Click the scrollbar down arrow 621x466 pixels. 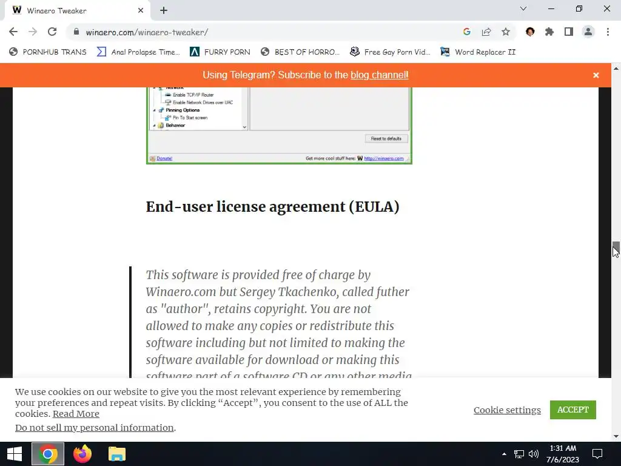[x=616, y=436]
